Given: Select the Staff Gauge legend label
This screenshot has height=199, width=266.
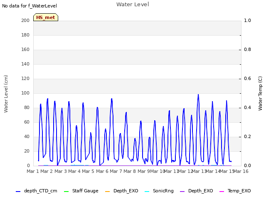Looking at the screenshot, I should (x=85, y=191).
